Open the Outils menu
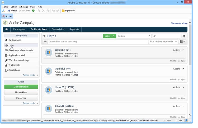Screen dimensions: 198x128 point(33,7)
